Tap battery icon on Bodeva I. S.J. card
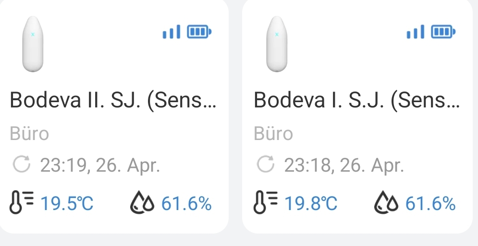Screen dimensions: 478x246 [x=443, y=32]
